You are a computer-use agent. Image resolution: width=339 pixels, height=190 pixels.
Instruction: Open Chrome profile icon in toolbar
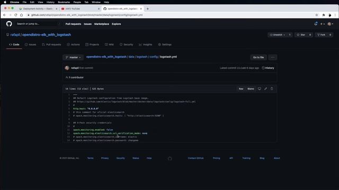tap(329, 15)
